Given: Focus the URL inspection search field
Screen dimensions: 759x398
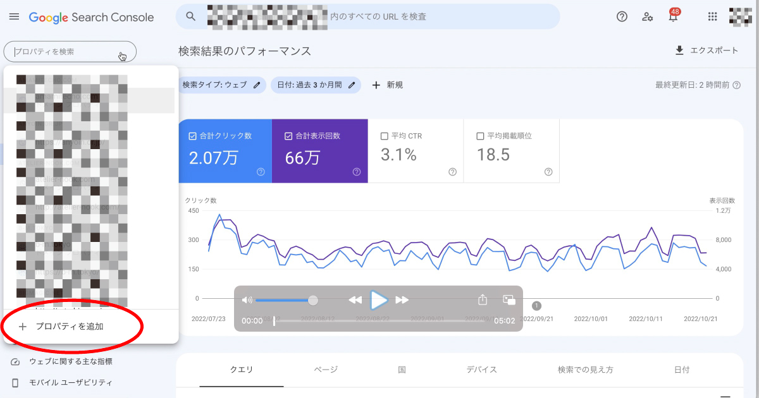Looking at the screenshot, I should 367,16.
